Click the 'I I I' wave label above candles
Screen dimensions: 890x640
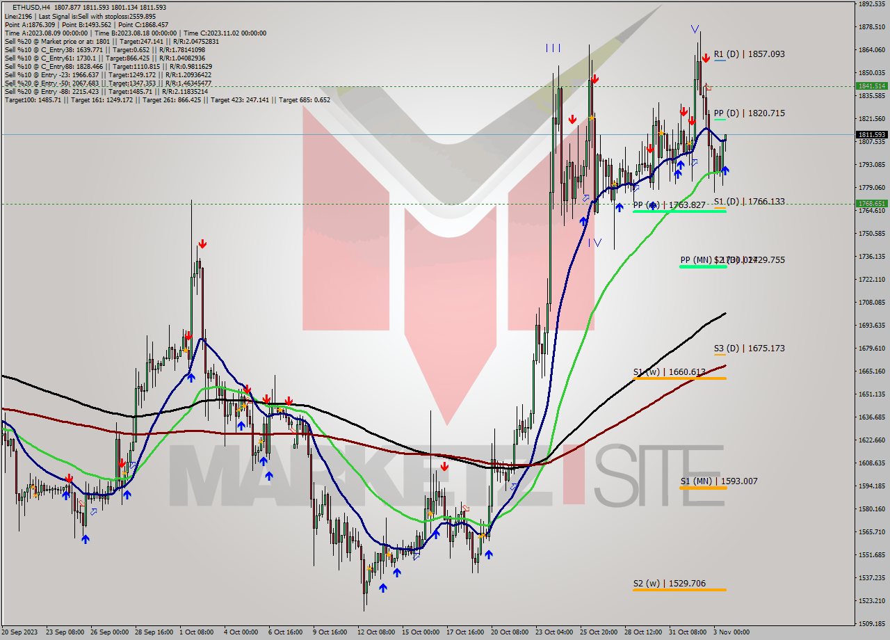tap(553, 48)
